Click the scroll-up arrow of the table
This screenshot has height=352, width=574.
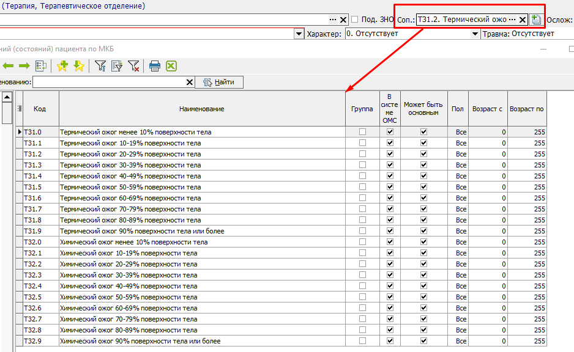[x=7, y=97]
